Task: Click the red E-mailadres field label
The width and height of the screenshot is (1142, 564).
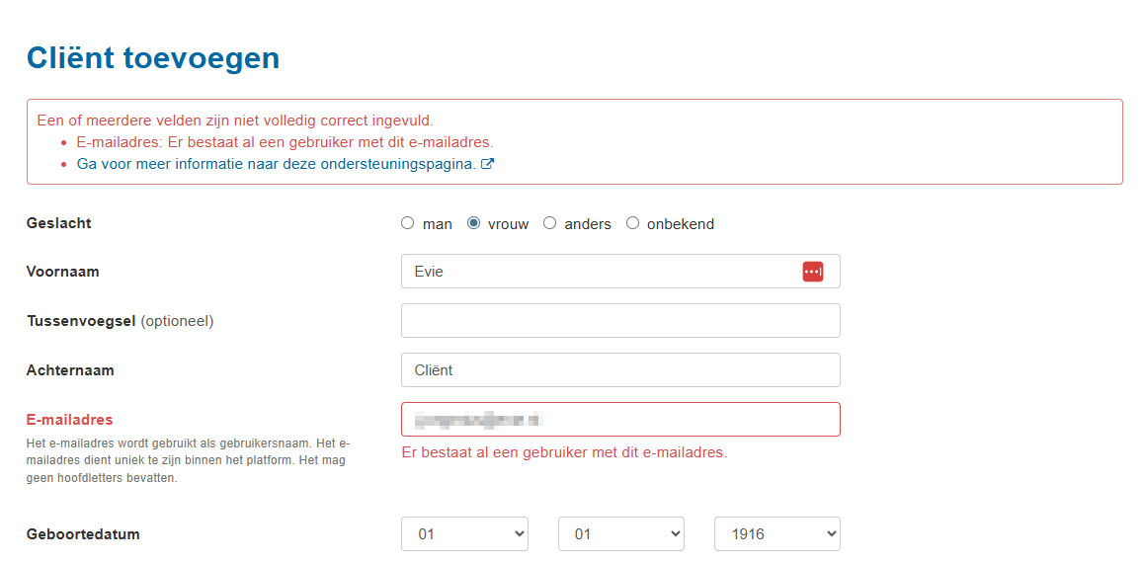Action: coord(69,420)
